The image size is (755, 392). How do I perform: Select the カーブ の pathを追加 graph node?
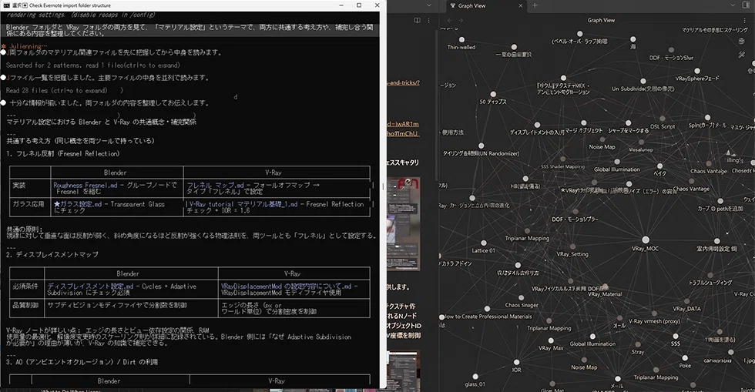click(720, 201)
